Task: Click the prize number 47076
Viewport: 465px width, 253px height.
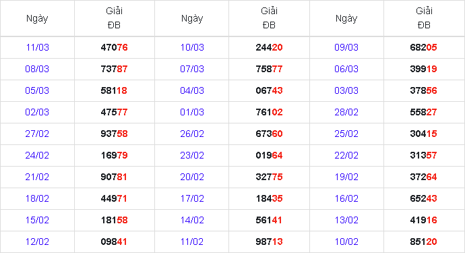Action: (x=114, y=47)
